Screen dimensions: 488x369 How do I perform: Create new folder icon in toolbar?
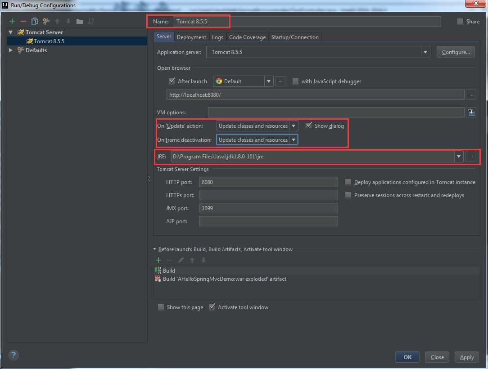[80, 21]
